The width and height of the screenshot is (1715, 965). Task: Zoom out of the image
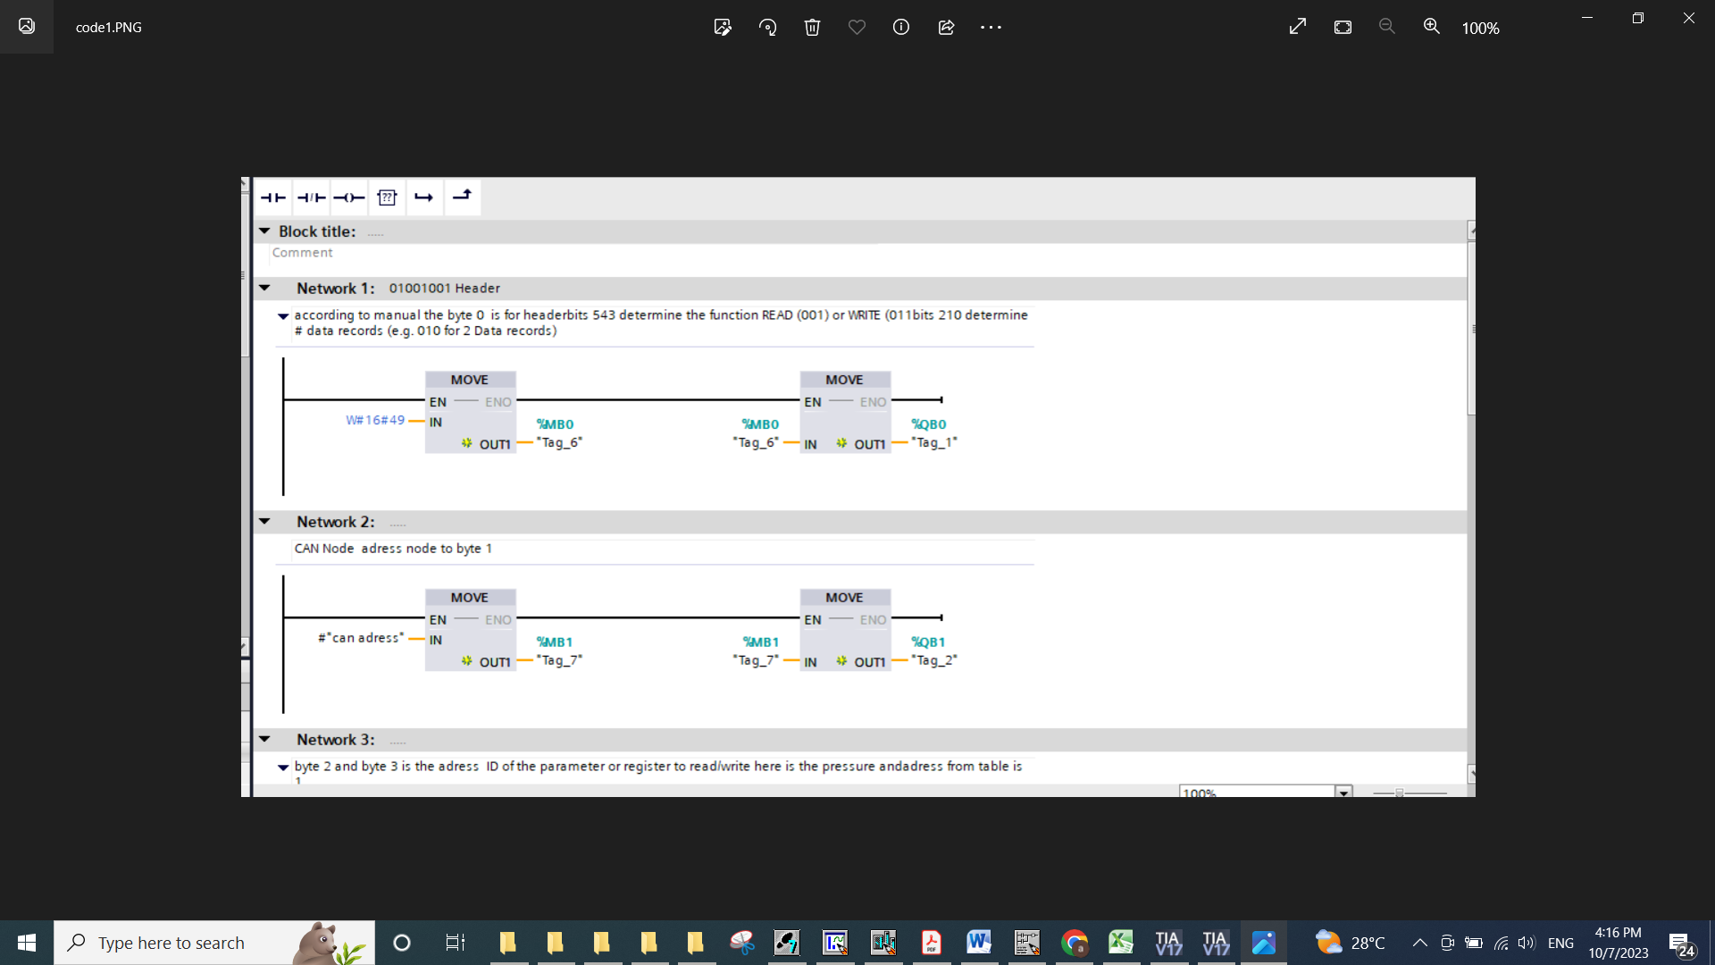(x=1387, y=27)
